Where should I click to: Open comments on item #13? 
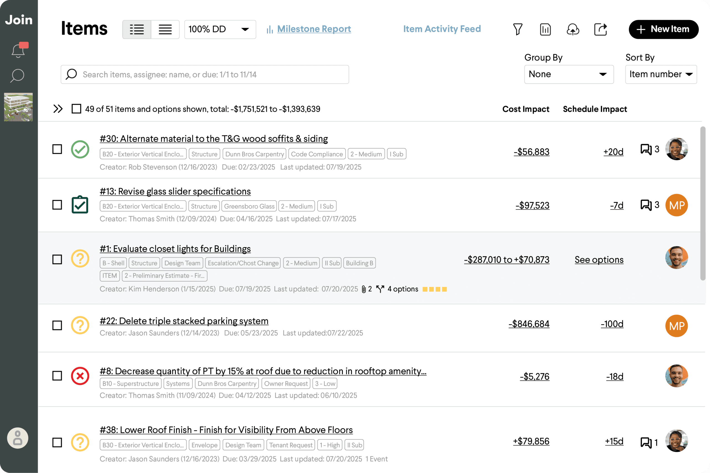(x=646, y=205)
